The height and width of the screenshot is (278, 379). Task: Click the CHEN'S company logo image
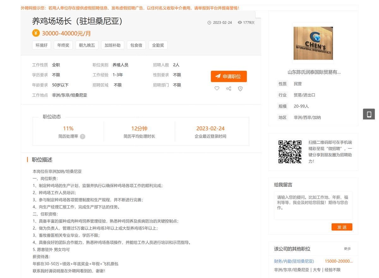(x=313, y=43)
